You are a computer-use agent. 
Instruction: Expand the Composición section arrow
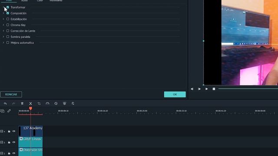click(3, 13)
